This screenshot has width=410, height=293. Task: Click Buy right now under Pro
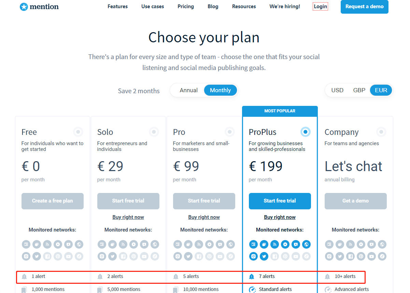[204, 217]
